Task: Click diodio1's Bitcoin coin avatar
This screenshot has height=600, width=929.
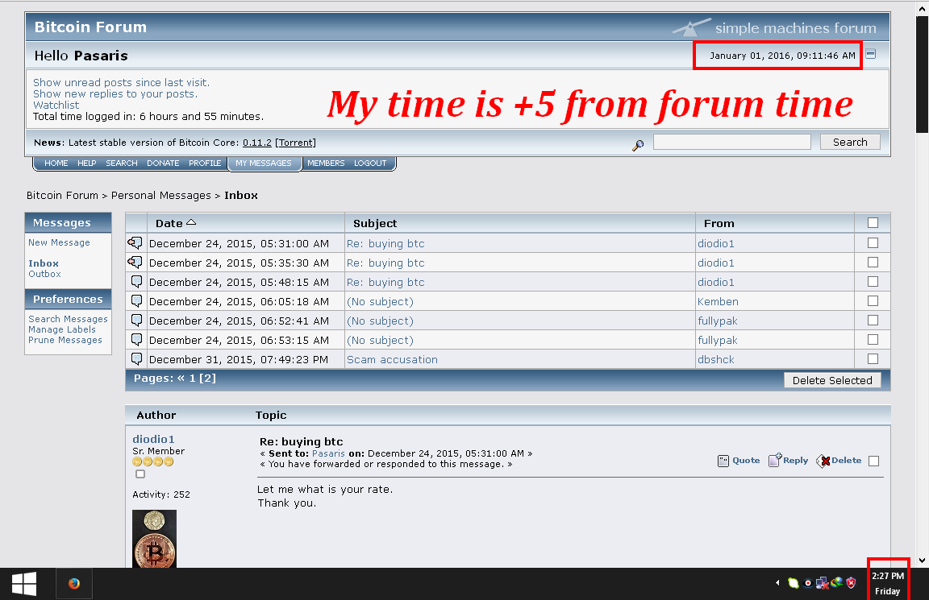Action: (x=154, y=539)
